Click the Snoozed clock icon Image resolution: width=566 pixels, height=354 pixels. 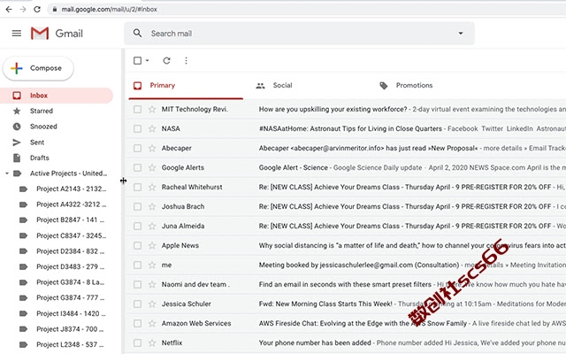click(x=17, y=127)
